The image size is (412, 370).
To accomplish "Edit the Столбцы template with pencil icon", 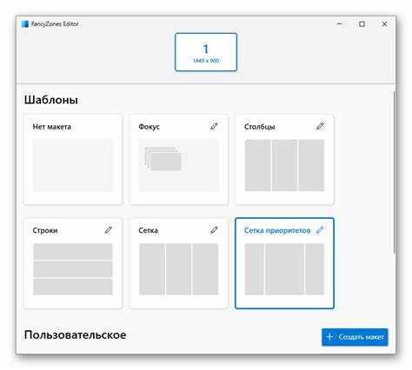I will [320, 126].
